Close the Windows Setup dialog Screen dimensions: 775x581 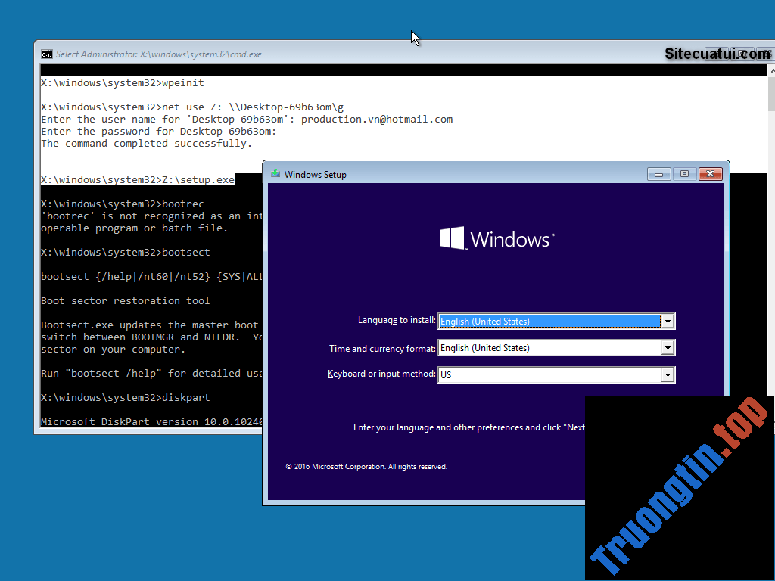[x=710, y=174]
